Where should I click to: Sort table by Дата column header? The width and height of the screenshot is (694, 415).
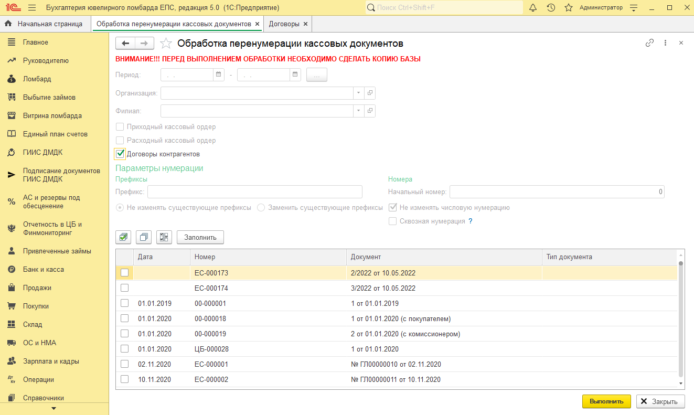click(x=162, y=257)
